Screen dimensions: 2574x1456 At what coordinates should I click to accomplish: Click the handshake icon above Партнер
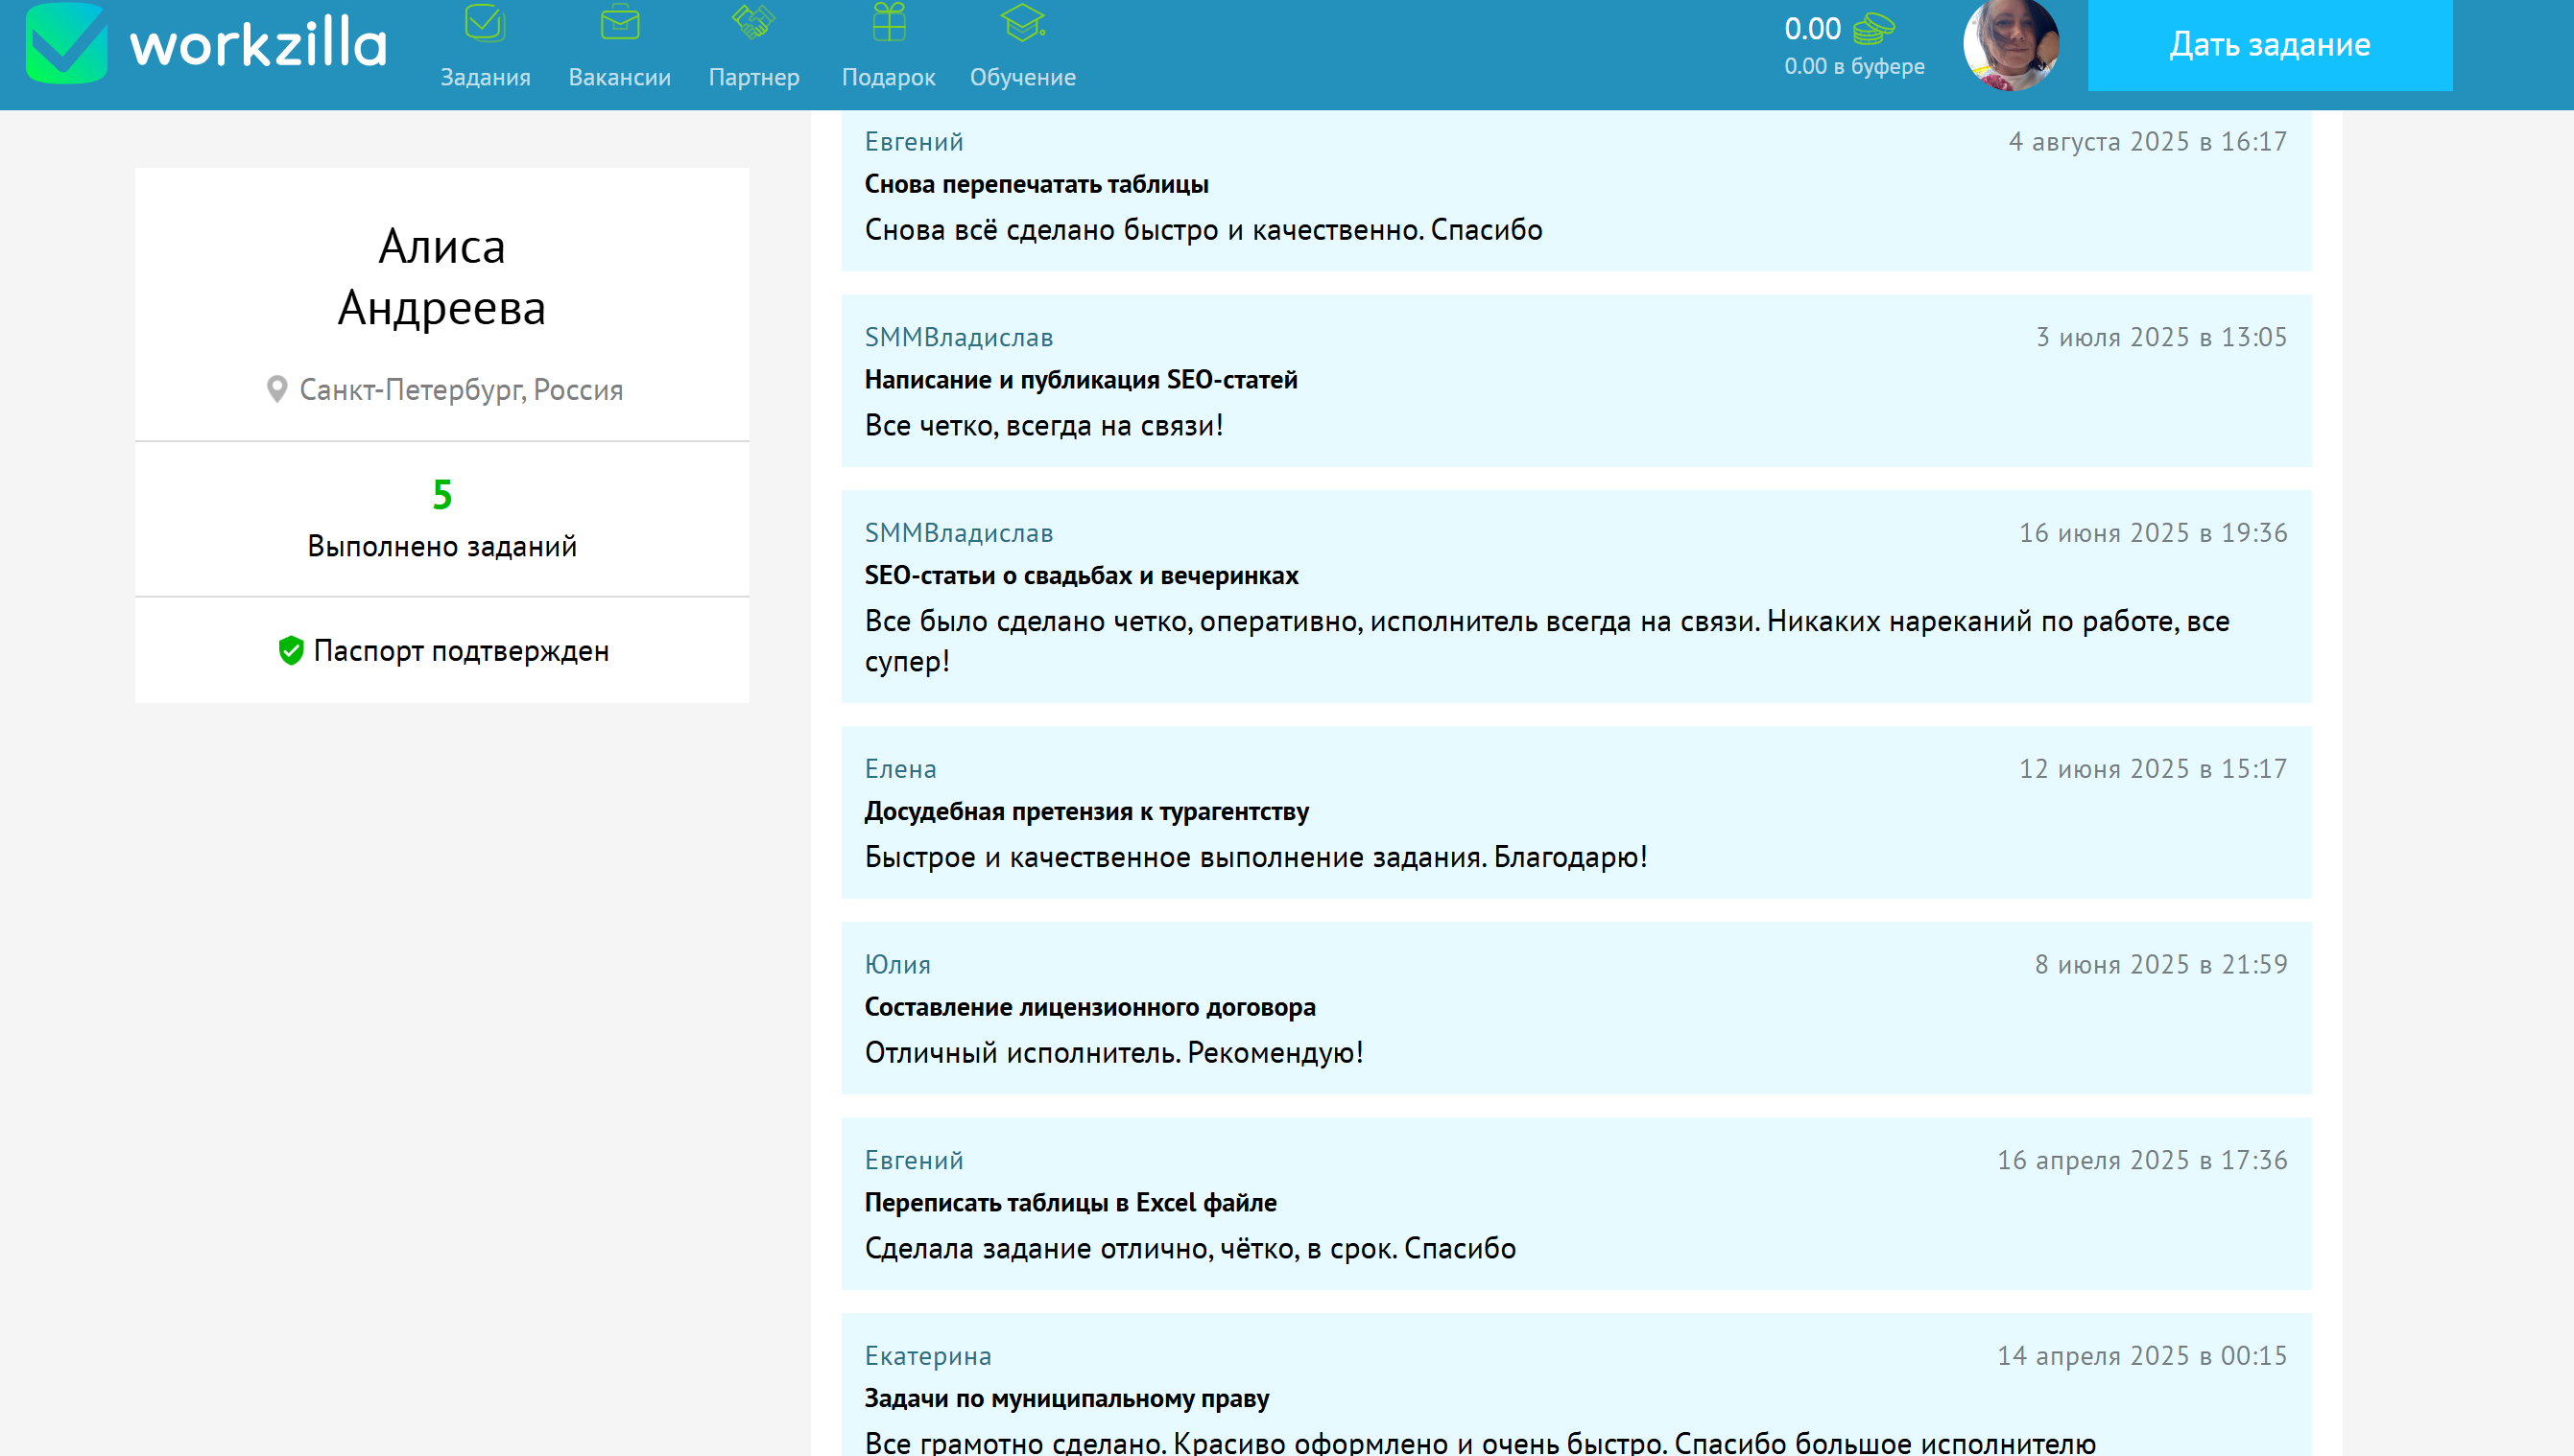point(753,24)
